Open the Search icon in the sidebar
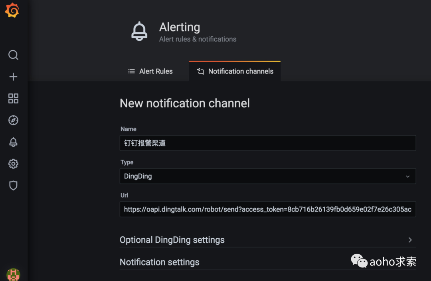This screenshot has height=281, width=431. pyautogui.click(x=13, y=55)
